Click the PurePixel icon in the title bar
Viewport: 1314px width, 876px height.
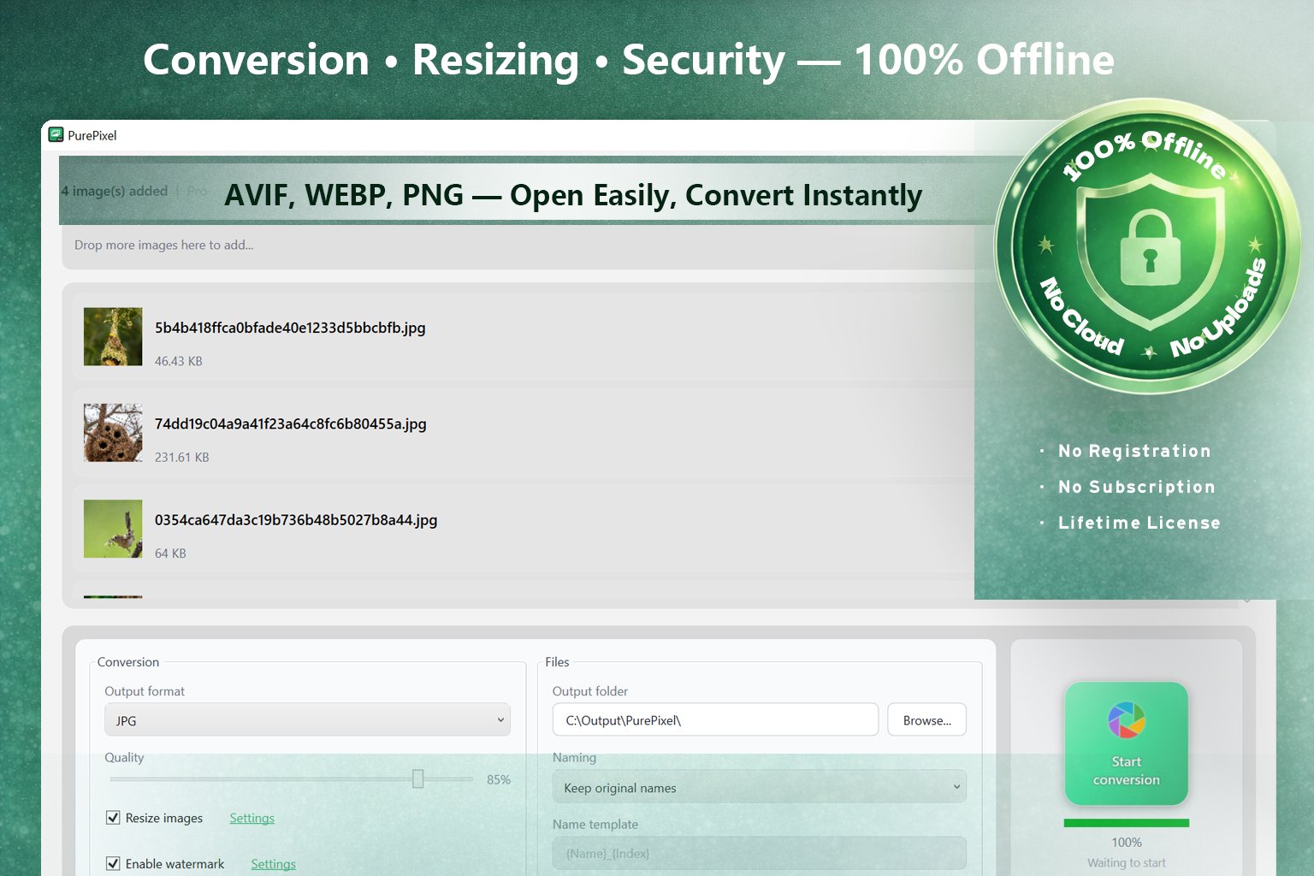point(56,135)
